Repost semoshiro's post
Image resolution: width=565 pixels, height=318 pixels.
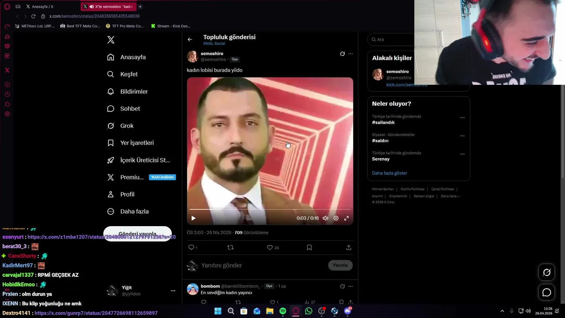pos(230,247)
